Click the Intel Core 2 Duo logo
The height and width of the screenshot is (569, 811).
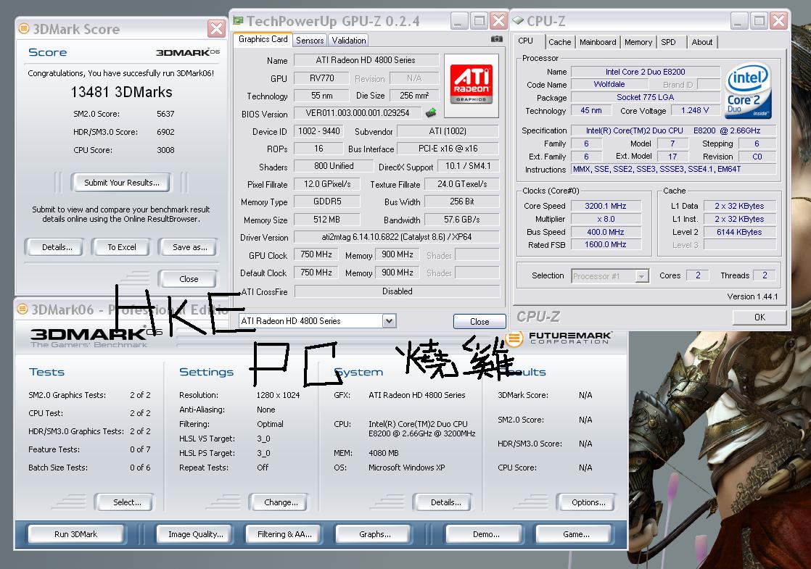(x=749, y=91)
